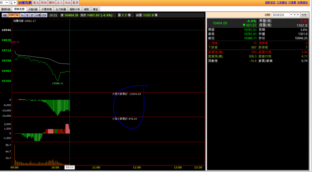Click the 今天 today button

(304, 15)
